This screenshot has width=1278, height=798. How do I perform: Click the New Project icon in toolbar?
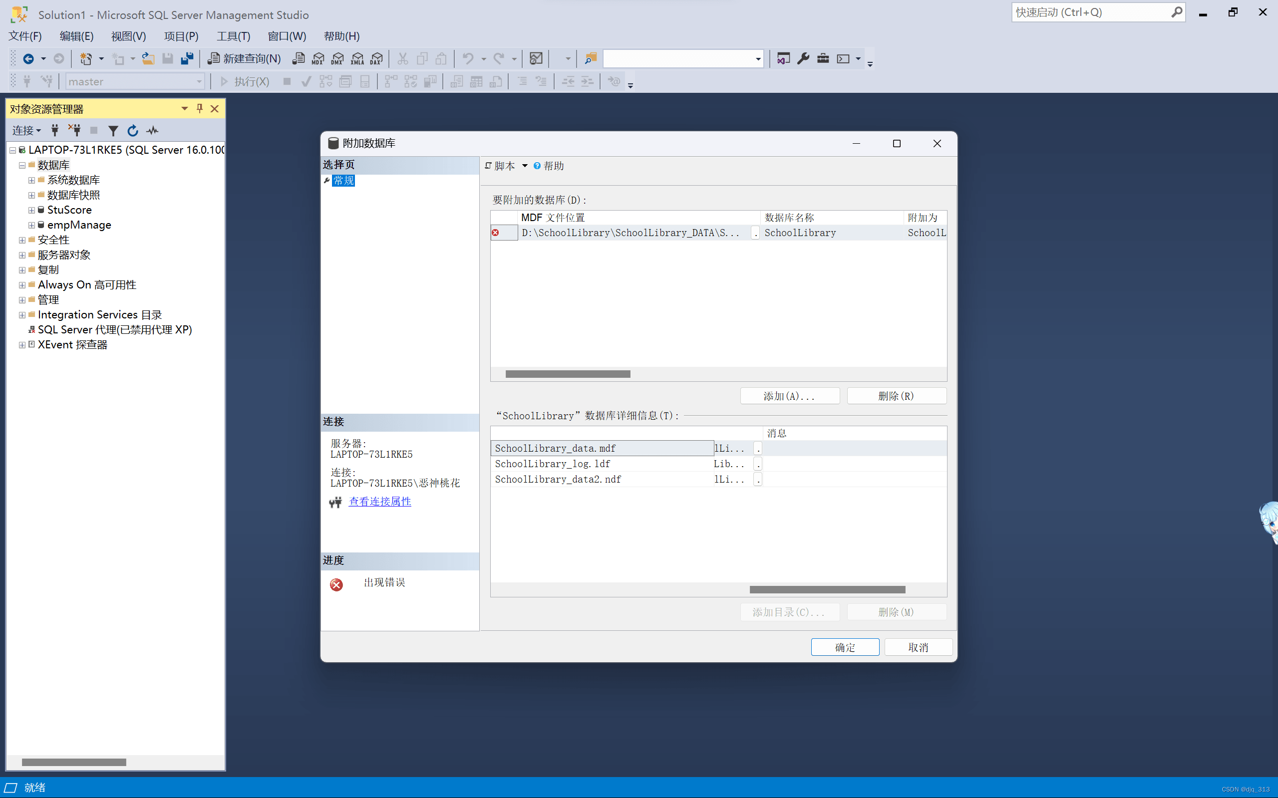coord(85,58)
